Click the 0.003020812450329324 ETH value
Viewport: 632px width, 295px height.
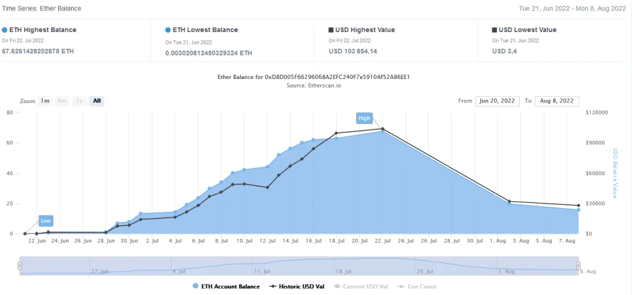[209, 53]
